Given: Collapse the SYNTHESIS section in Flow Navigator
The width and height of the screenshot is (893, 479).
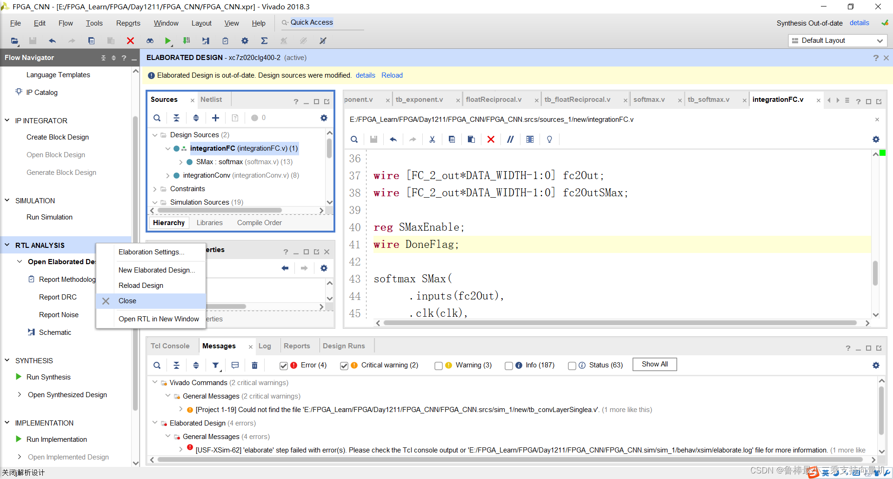Looking at the screenshot, I should tap(7, 360).
